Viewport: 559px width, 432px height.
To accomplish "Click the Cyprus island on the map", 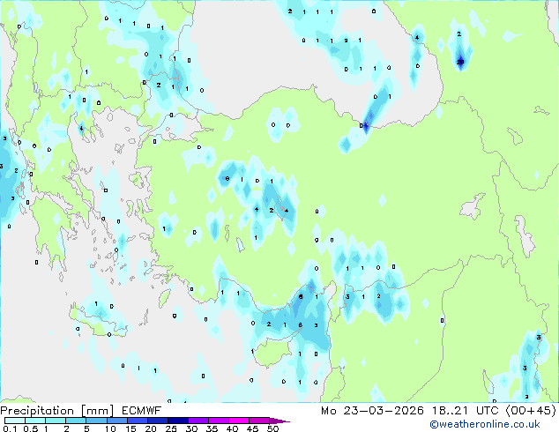I will 274,351.
